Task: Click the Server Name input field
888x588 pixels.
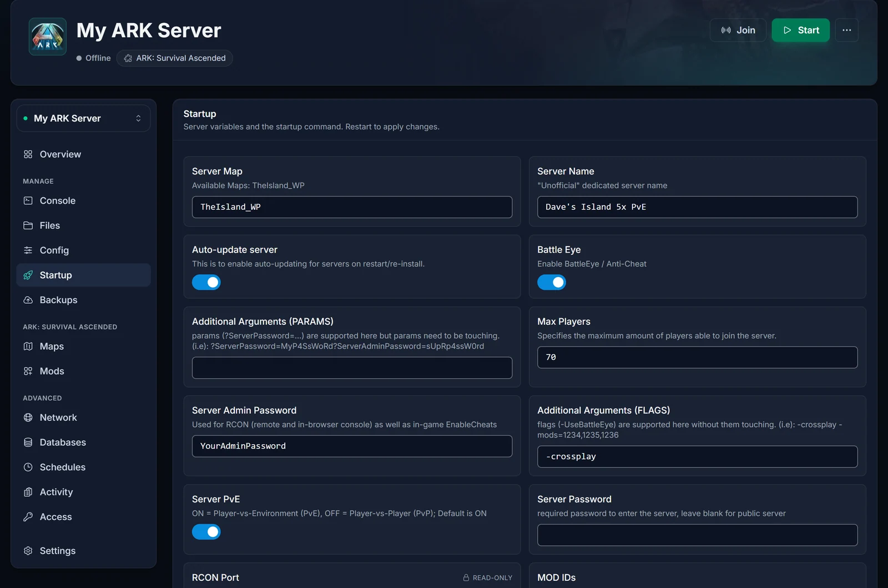Action: click(697, 207)
